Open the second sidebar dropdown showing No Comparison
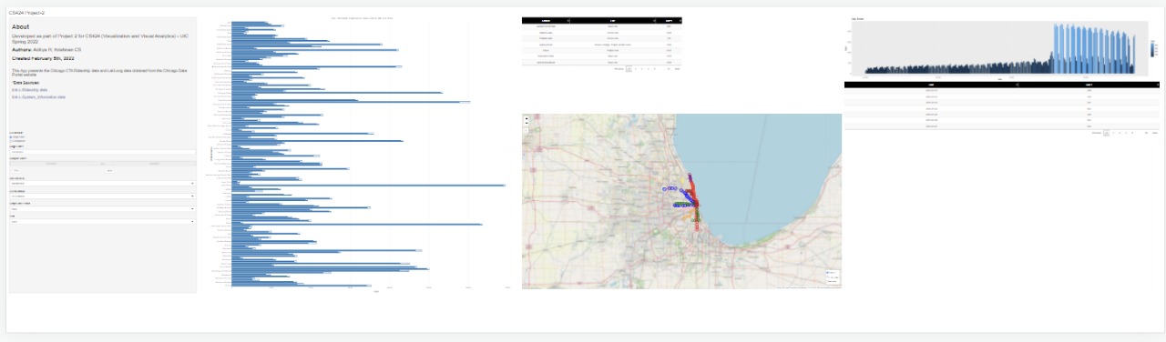Viewport: 1166px width, 342px height. tap(103, 196)
